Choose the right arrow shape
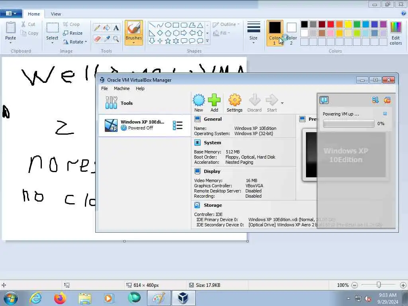 click(x=184, y=33)
